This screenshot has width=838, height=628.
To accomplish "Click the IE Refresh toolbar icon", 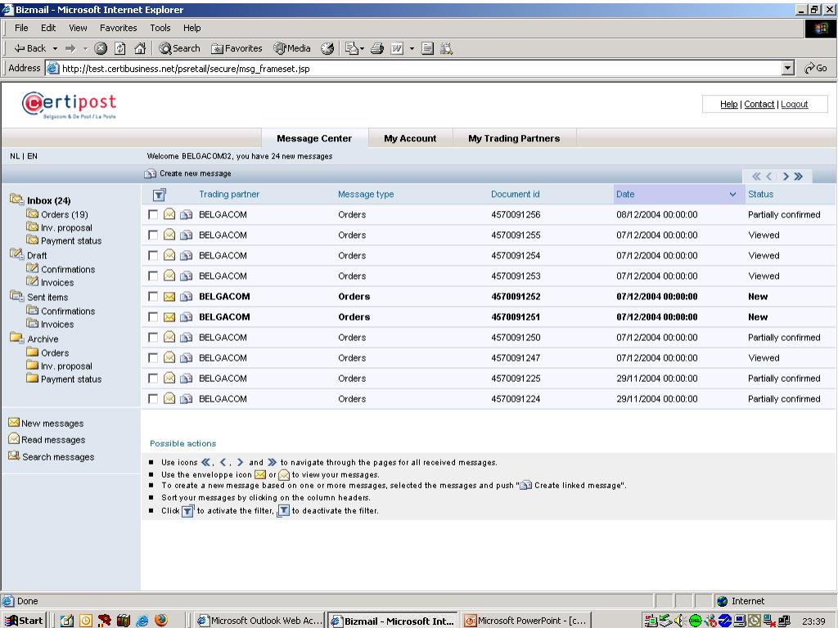I will pos(120,48).
